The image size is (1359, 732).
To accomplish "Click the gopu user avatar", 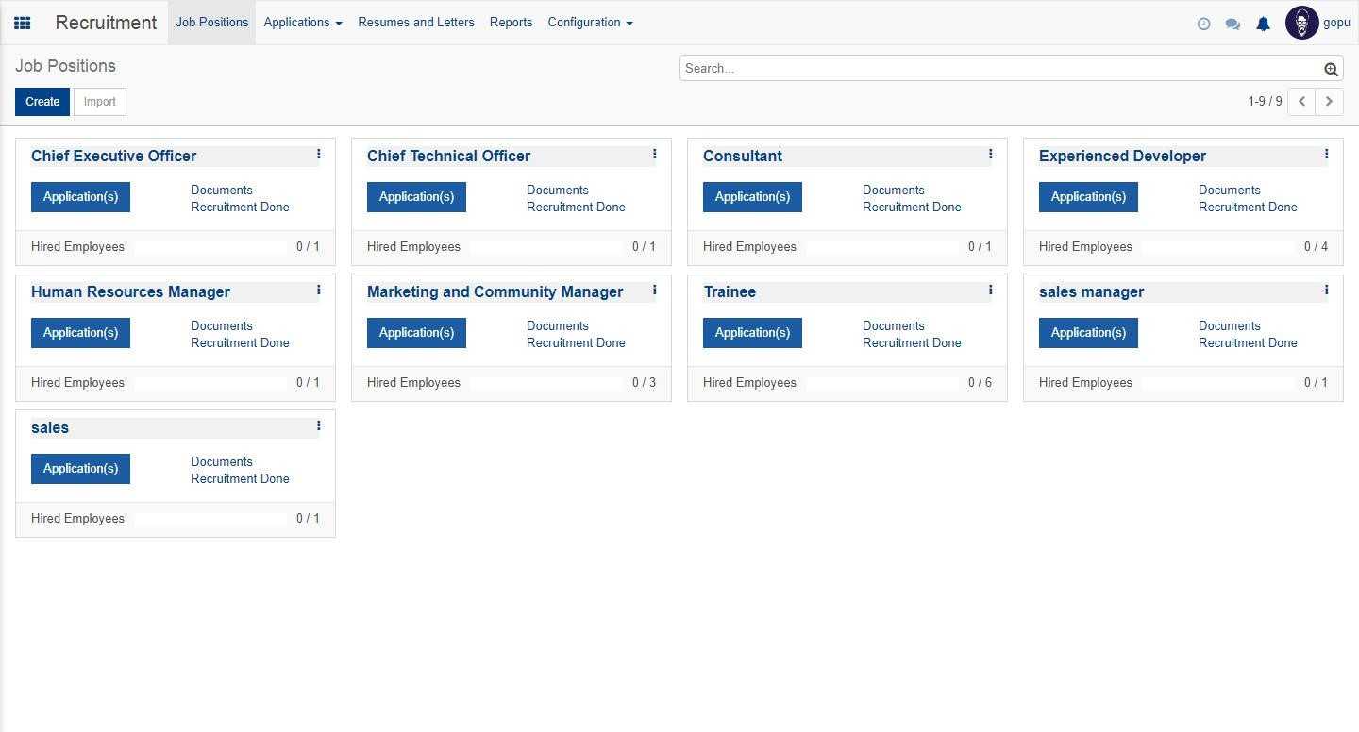I will 1301,23.
